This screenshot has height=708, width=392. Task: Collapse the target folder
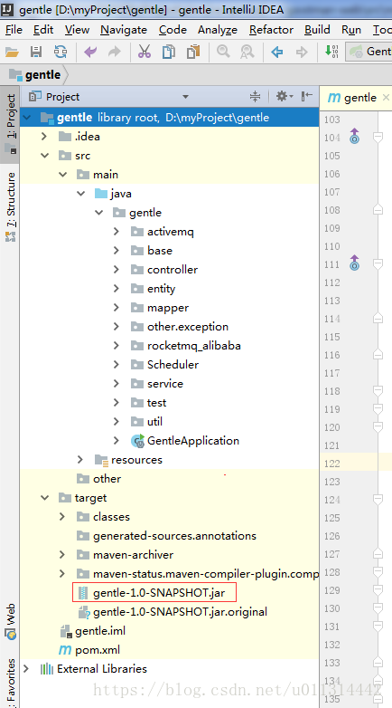coord(44,498)
